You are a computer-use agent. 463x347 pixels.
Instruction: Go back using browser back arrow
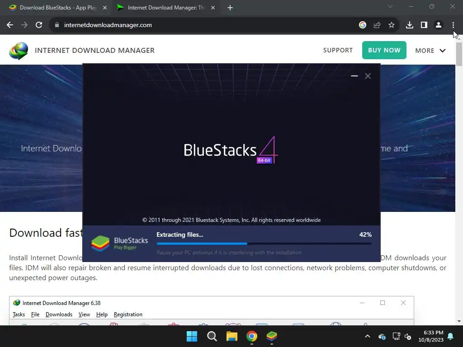[x=10, y=25]
